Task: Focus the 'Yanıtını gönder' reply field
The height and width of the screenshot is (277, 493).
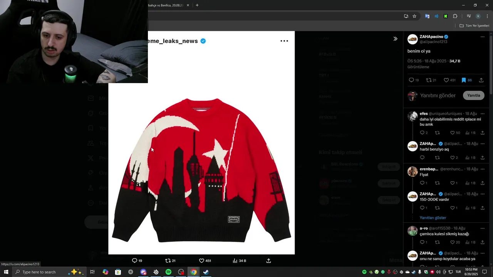Action: [x=438, y=95]
